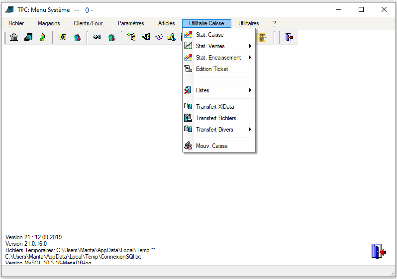Click the Listes icon with red cross
Image resolution: width=397 pixels, height=279 pixels.
pos(188,90)
